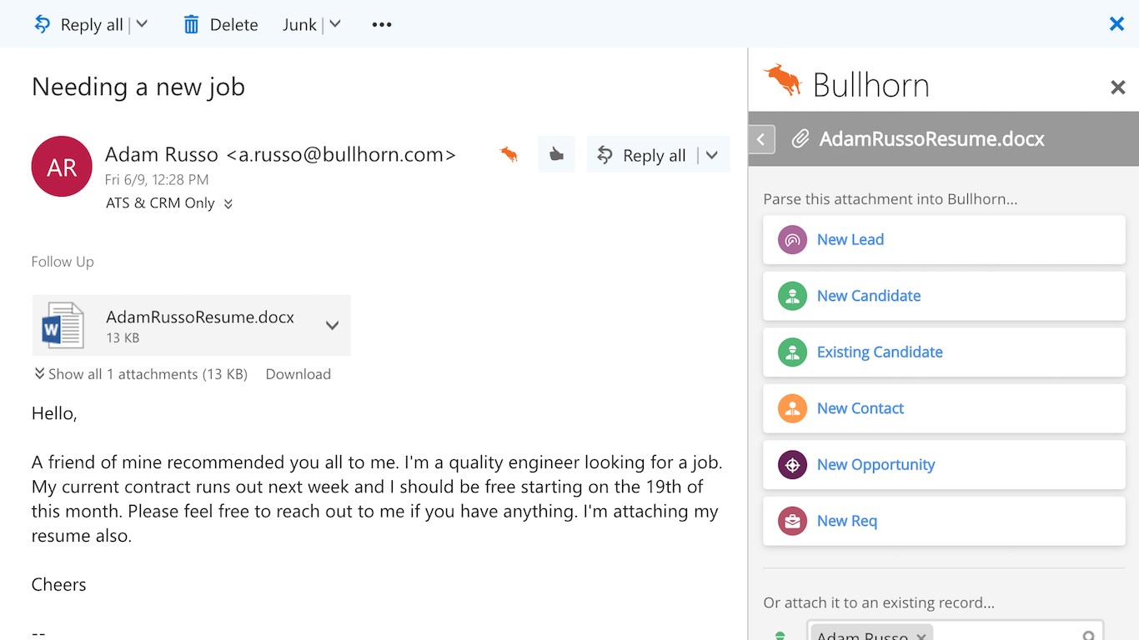Parse attachment to Existing Candidate
The height and width of the screenshot is (640, 1139).
(x=944, y=352)
